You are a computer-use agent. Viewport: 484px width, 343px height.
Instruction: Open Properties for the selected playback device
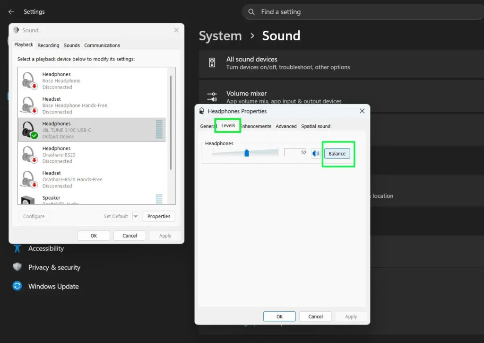(158, 216)
